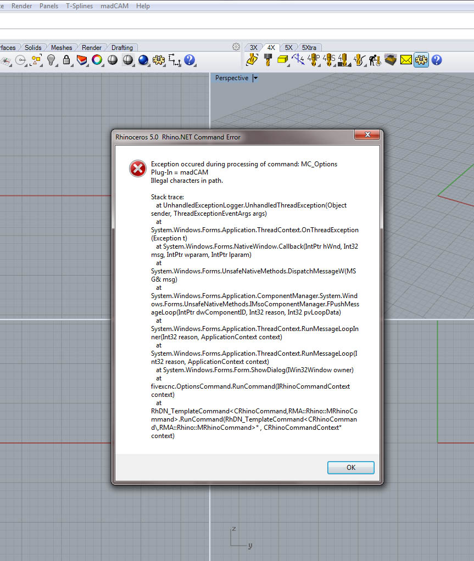474x561 pixels.
Task: Click the padlock lock objects icon
Action: click(66, 60)
